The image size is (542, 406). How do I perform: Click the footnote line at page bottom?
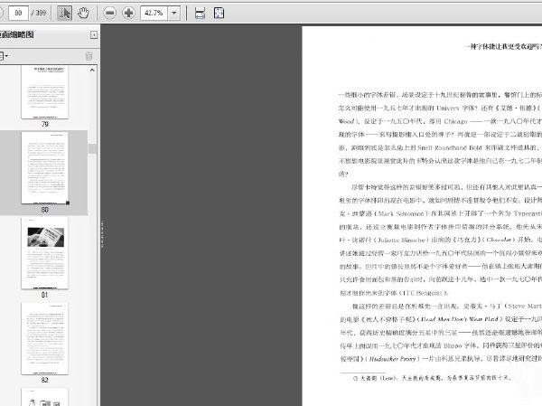[432, 378]
